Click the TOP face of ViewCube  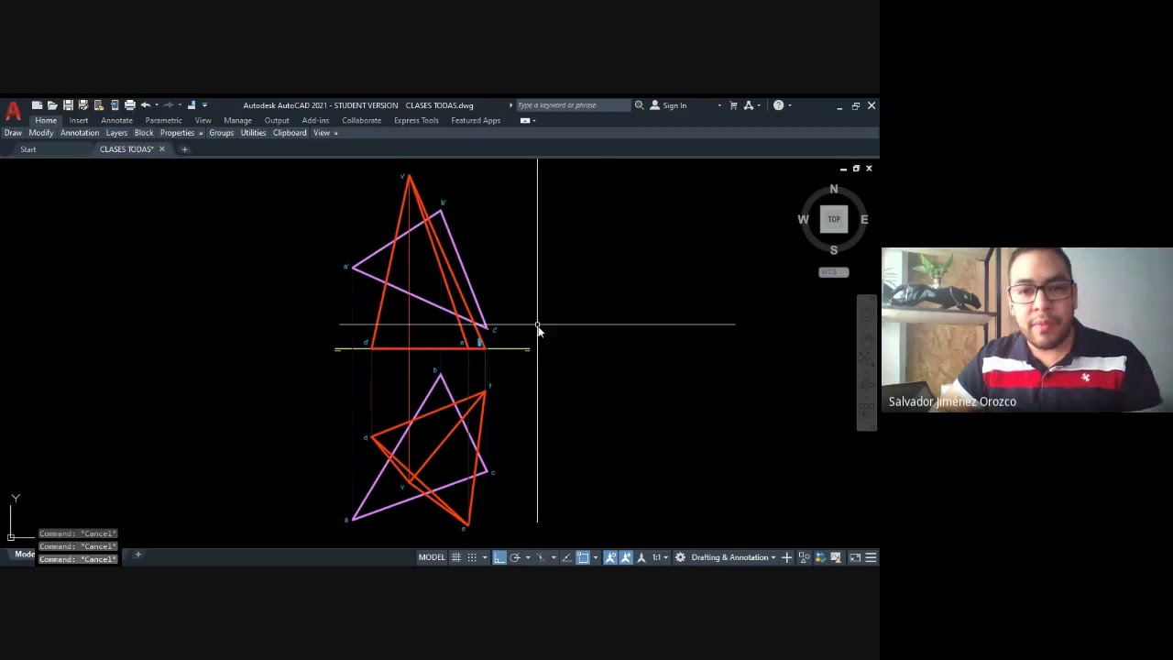(x=834, y=219)
